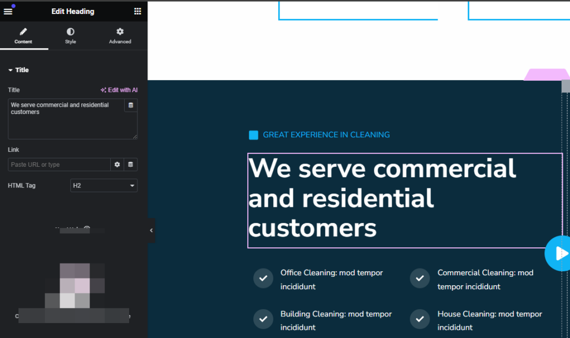This screenshot has width=570, height=338.
Task: Open the widgets panel grid icon
Action: [137, 11]
